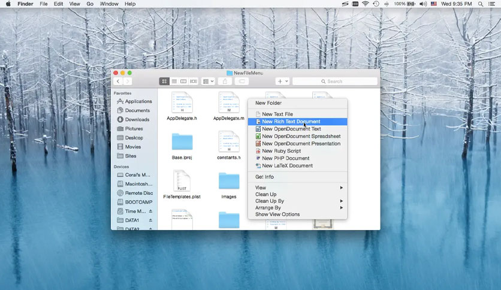Switch to Cover Flow view
This screenshot has height=290, width=501.
click(194, 81)
